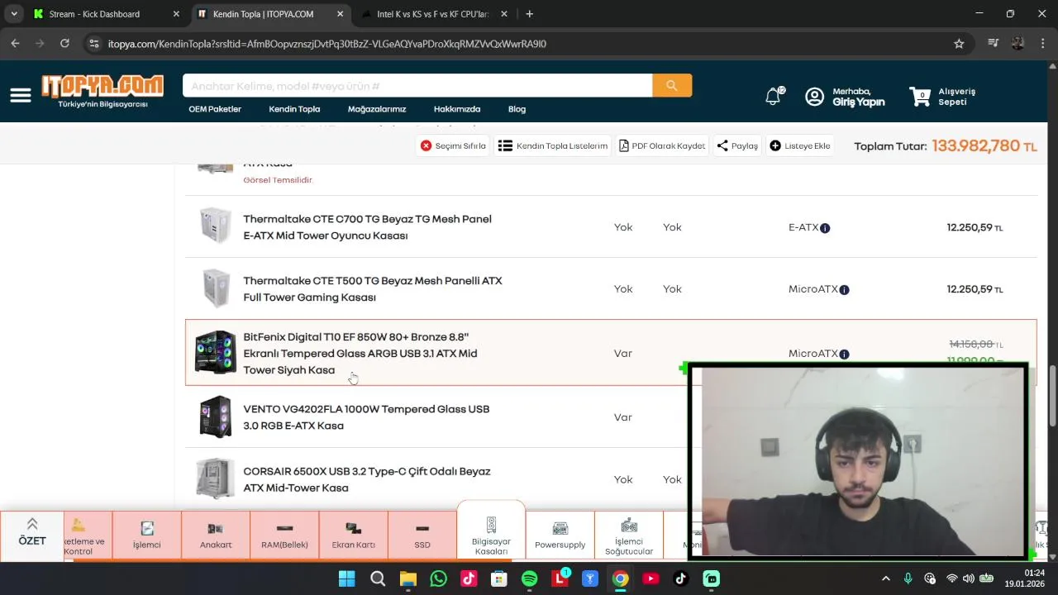1058x595 pixels.
Task: View site information icon in address bar
Action: (93, 44)
